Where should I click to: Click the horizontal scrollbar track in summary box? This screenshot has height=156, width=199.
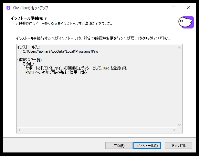click(97, 130)
